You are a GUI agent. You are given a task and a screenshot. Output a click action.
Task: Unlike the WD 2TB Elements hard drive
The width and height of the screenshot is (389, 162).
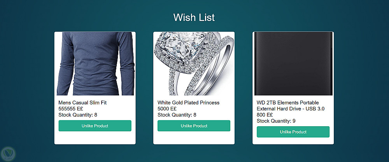(x=293, y=132)
